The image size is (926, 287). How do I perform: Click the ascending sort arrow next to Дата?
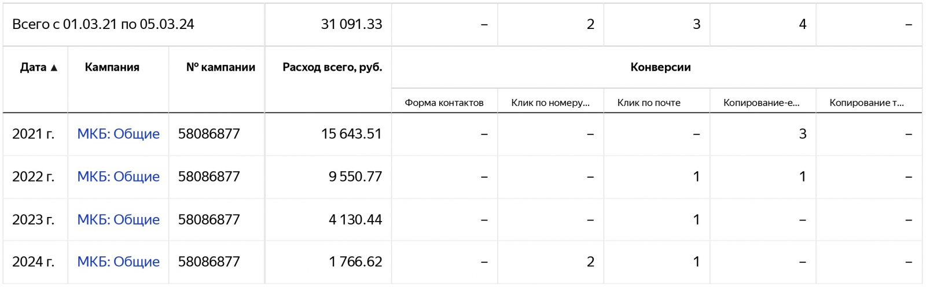coord(54,68)
